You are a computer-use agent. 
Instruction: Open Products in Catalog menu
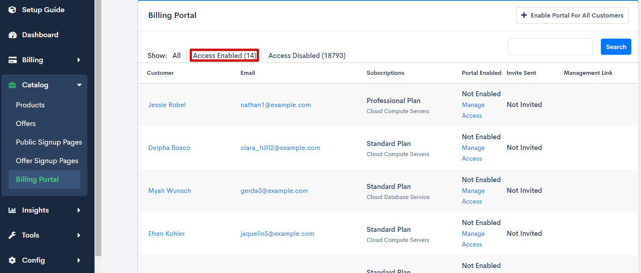click(x=30, y=105)
